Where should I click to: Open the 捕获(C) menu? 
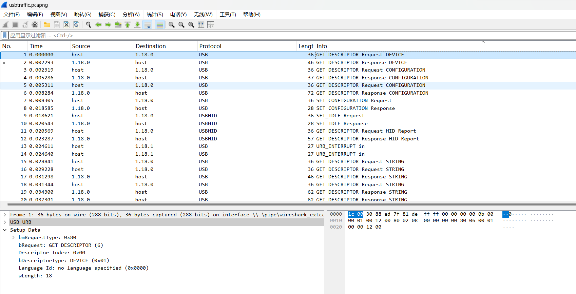coord(107,15)
